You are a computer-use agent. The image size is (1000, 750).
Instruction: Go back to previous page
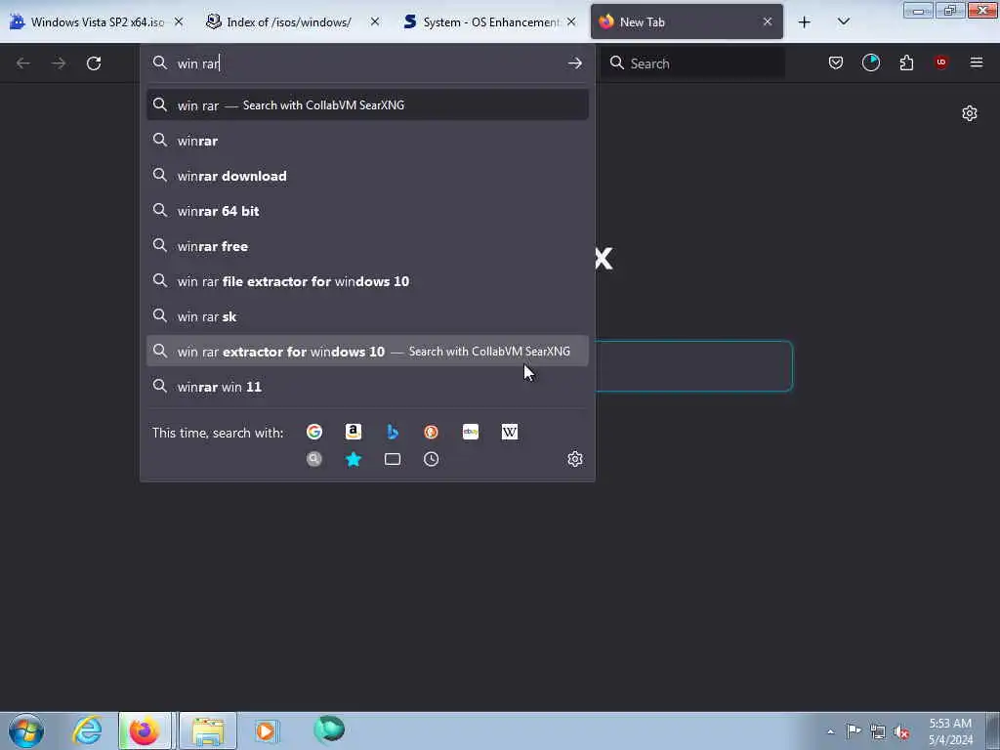click(23, 62)
